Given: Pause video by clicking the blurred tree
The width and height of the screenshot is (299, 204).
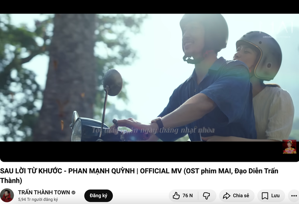Looking at the screenshot, I should (69, 76).
